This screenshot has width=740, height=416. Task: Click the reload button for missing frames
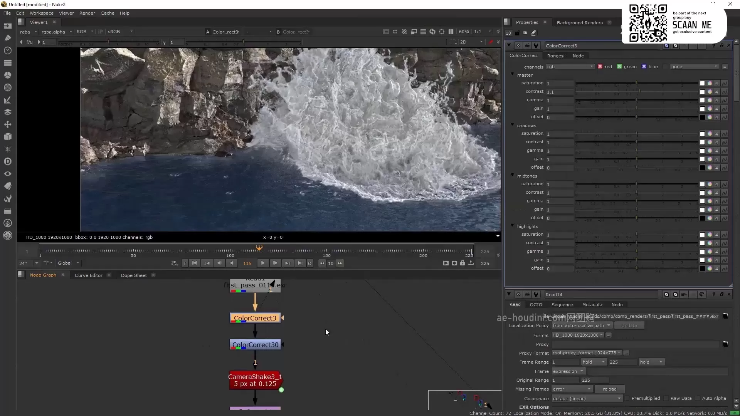coord(610,389)
